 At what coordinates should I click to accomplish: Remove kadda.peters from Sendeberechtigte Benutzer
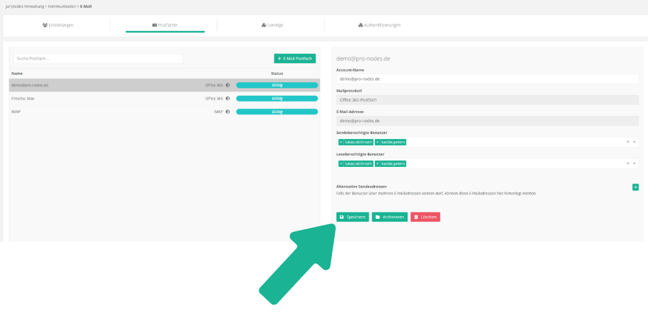377,143
